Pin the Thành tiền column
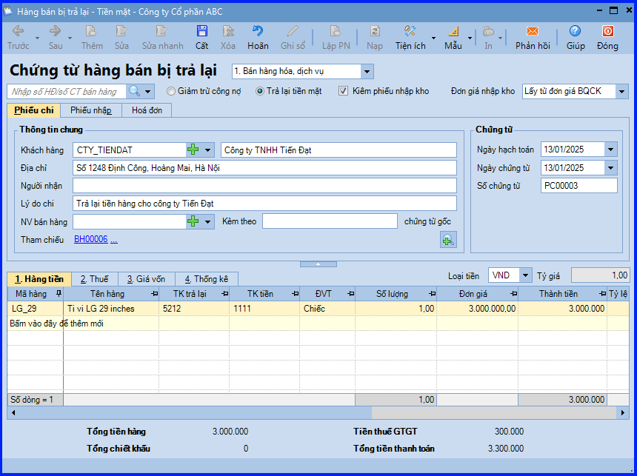 click(602, 294)
